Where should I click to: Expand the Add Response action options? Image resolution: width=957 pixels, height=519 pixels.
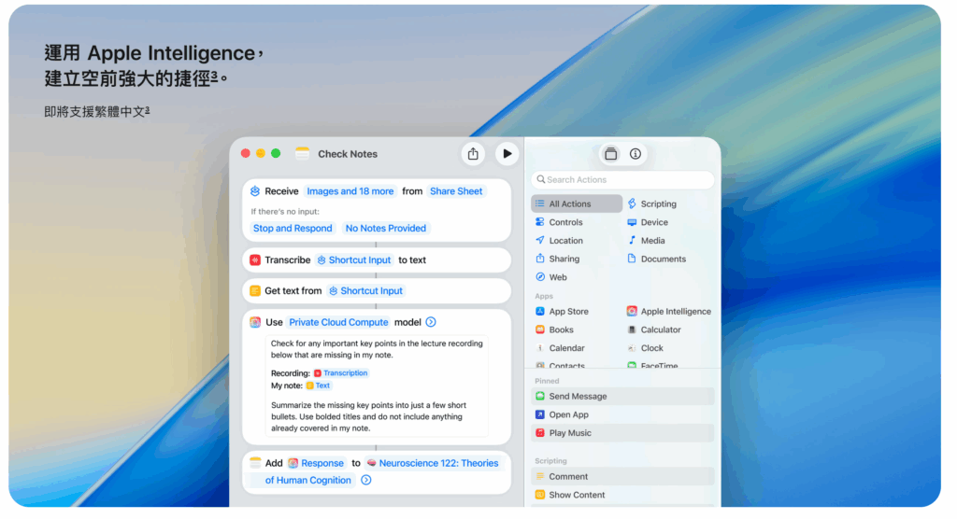(x=366, y=481)
